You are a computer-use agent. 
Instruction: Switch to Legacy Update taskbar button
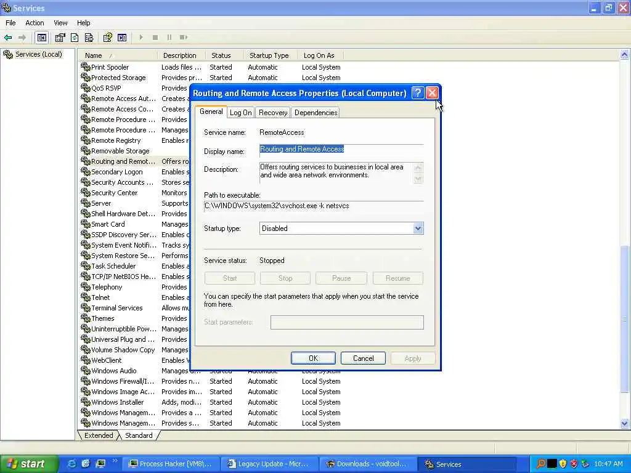point(269,464)
